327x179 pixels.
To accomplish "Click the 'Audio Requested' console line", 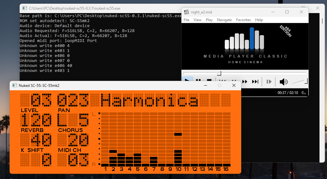I will tap(77, 31).
